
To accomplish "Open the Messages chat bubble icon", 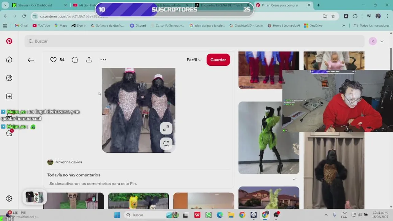I will click(x=9, y=133).
